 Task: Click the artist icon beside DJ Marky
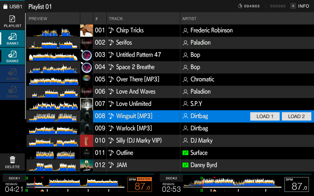tap(185, 141)
